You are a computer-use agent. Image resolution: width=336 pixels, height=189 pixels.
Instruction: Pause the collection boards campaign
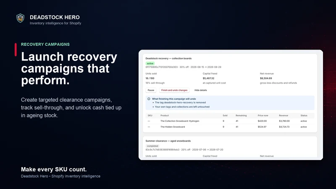pos(151,90)
